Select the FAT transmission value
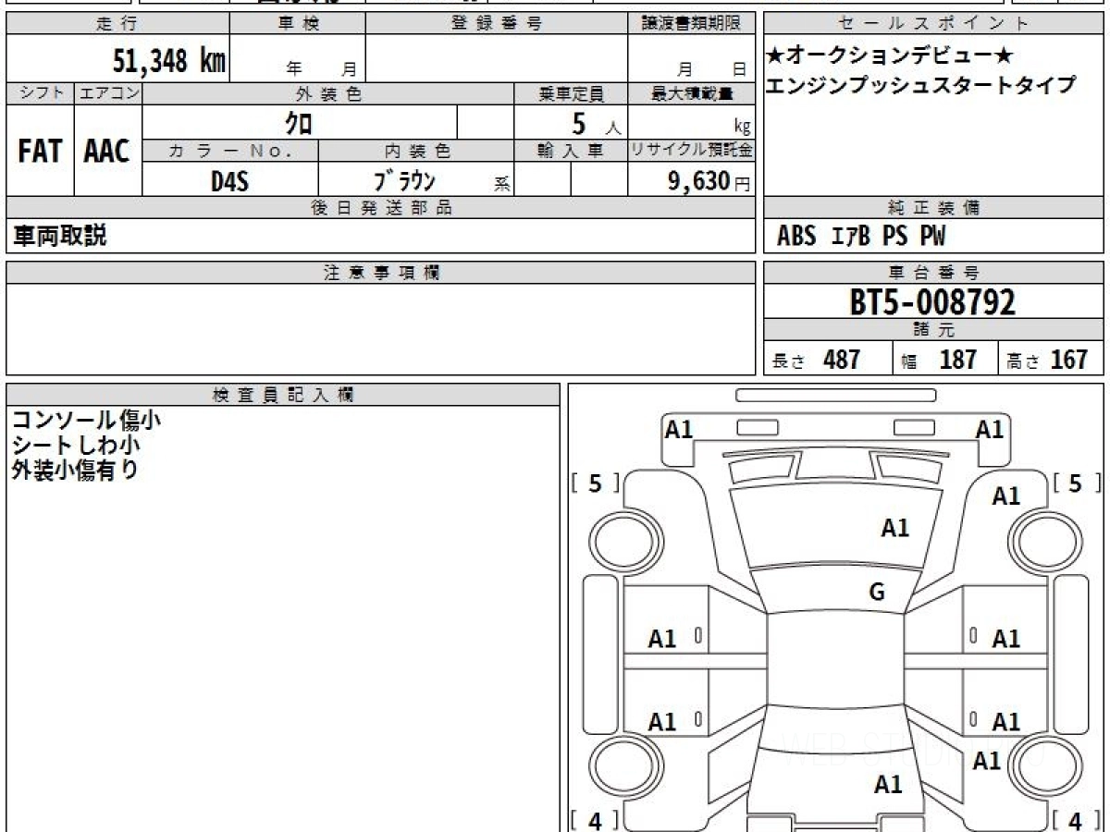Screen dimensions: 1110x832 click(x=40, y=152)
